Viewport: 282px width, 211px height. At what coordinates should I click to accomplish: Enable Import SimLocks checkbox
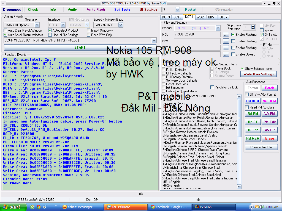coord(88,30)
